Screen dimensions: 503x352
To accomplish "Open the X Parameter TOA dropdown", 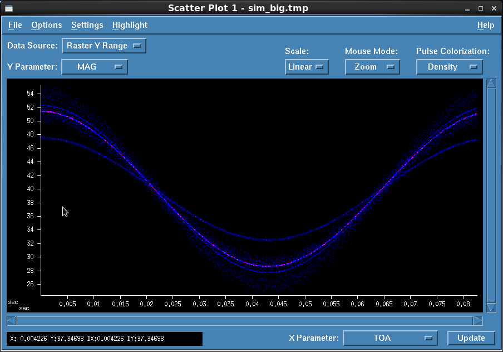I will [389, 338].
